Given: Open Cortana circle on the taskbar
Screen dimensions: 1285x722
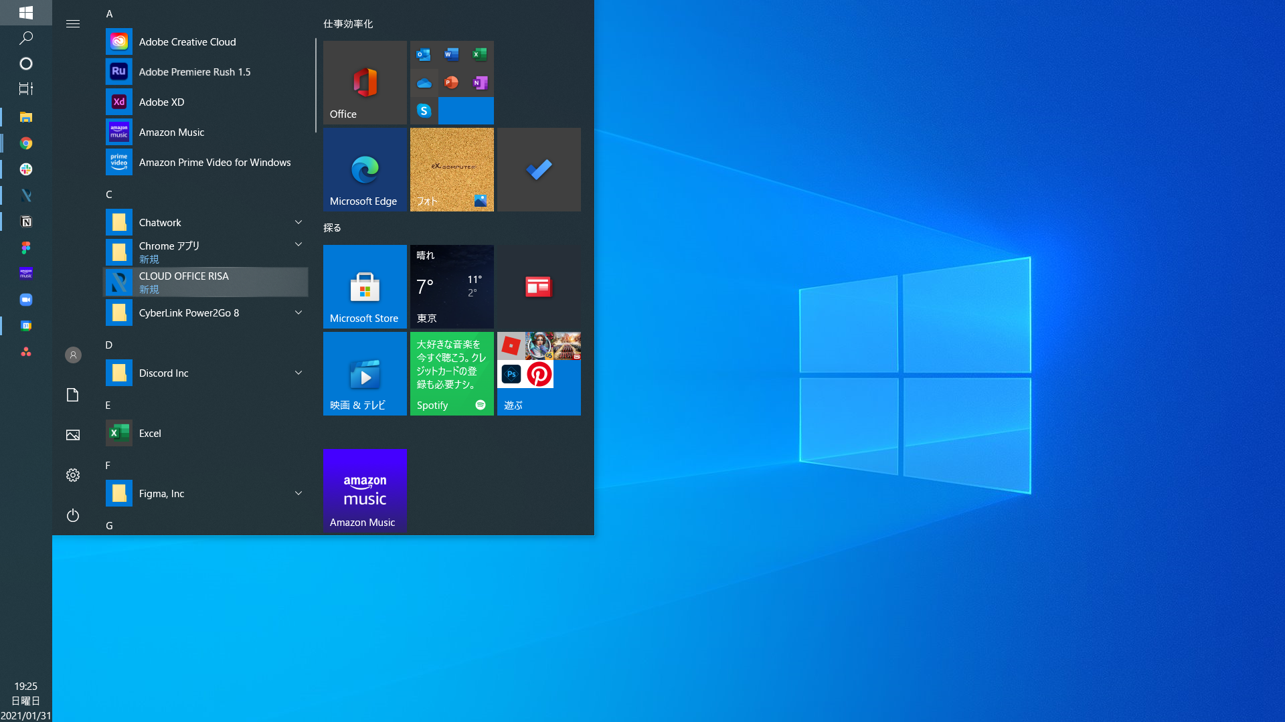Looking at the screenshot, I should (x=26, y=64).
